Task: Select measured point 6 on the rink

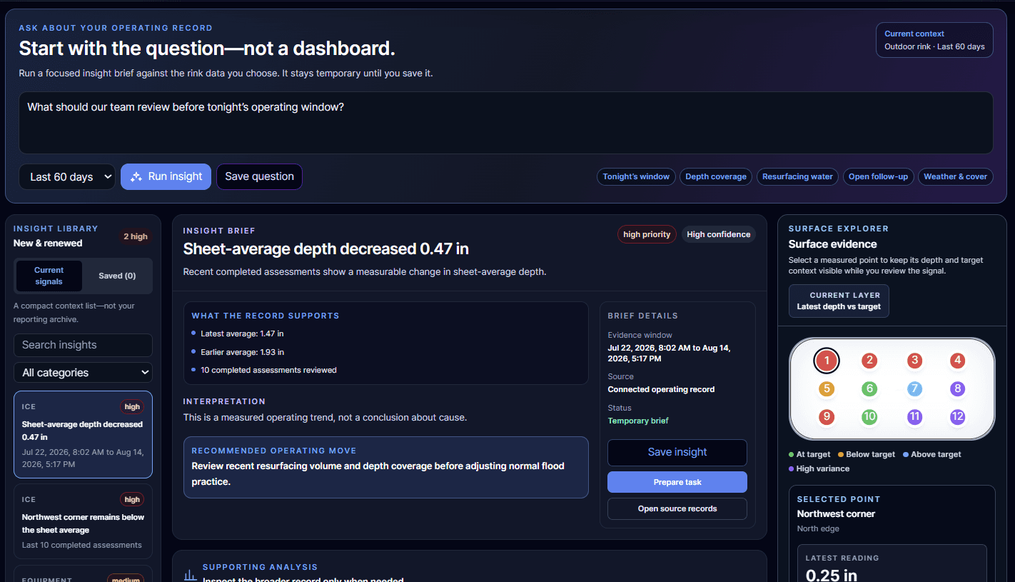Action: tap(869, 389)
